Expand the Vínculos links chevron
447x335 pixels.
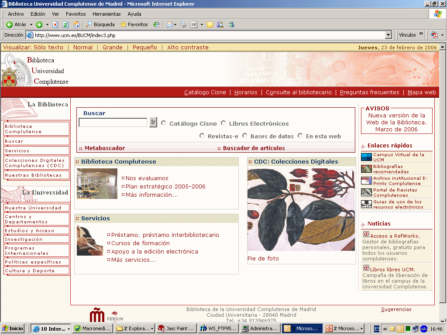pyautogui.click(x=421, y=34)
